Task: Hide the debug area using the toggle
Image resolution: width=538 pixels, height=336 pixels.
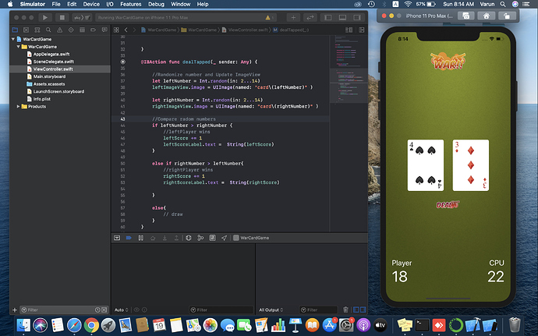Action: pyautogui.click(x=117, y=237)
